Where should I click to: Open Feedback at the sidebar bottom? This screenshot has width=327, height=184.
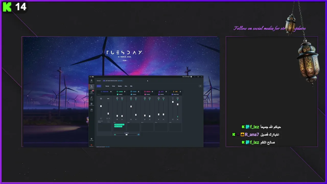coord(91,146)
